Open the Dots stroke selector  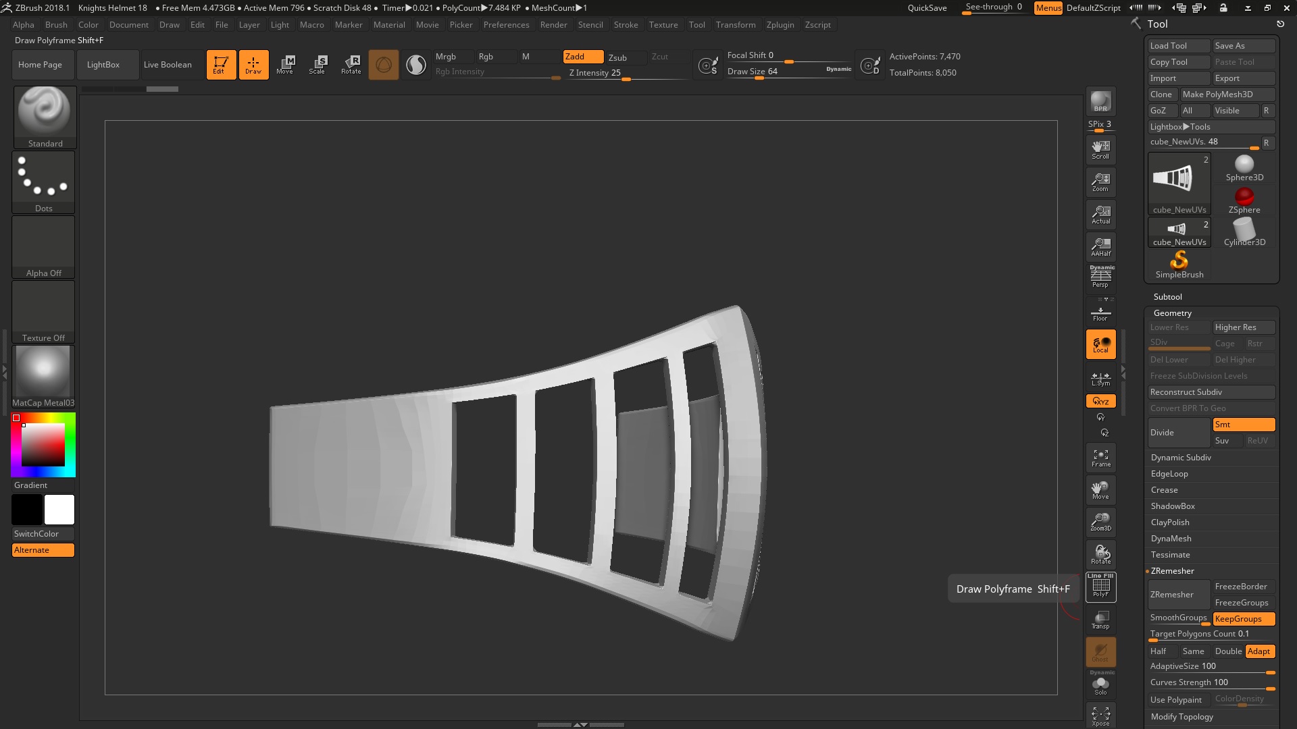coord(43,182)
